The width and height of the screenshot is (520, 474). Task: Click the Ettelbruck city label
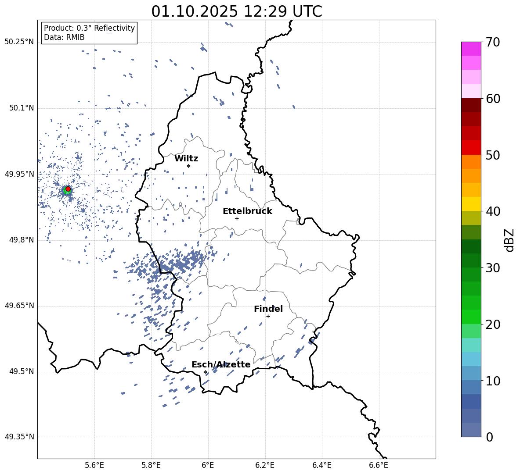(x=247, y=211)
